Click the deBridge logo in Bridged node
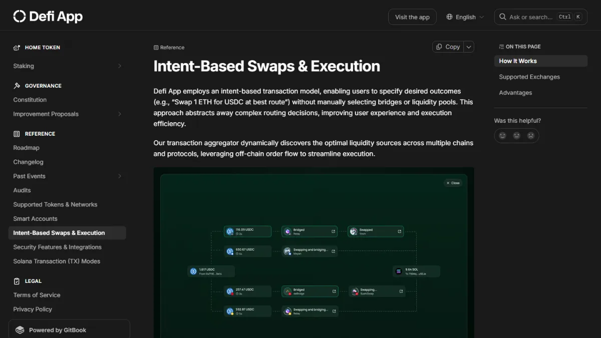The height and width of the screenshot is (338, 601). point(287,291)
